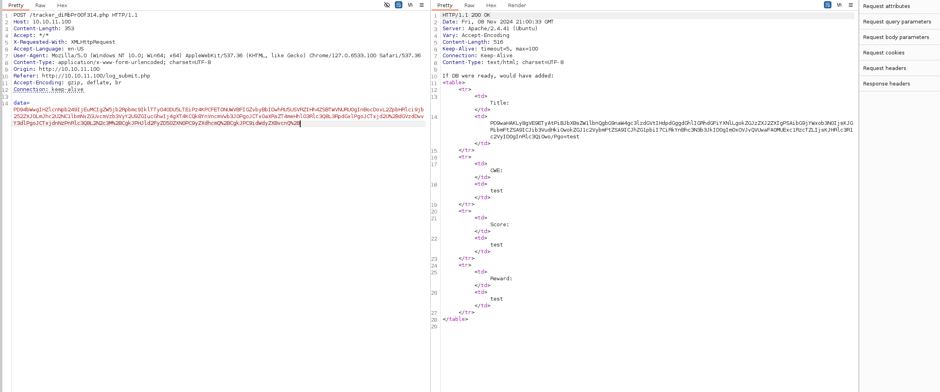Click the closing </table> tag in response

(x=455, y=319)
